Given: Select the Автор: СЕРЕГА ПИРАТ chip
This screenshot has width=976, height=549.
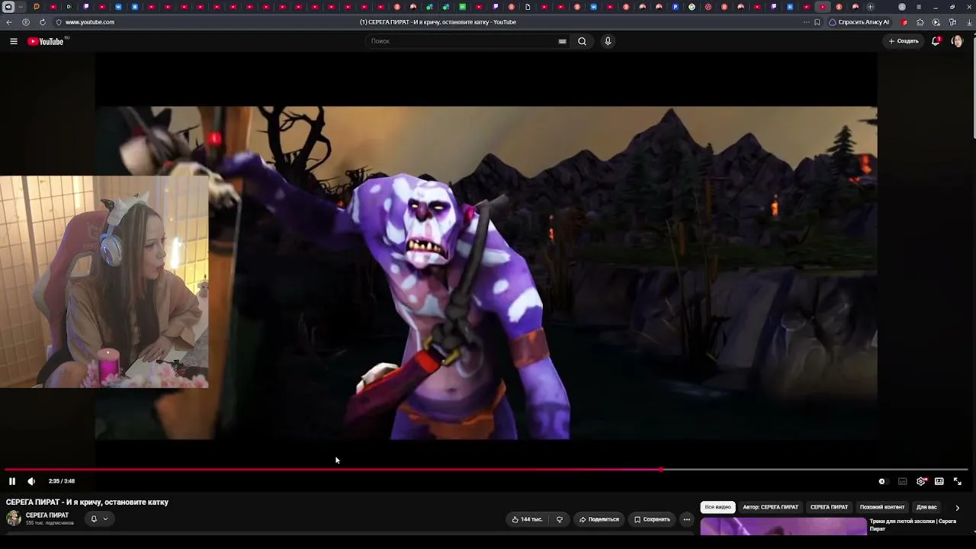Looking at the screenshot, I should (x=770, y=507).
